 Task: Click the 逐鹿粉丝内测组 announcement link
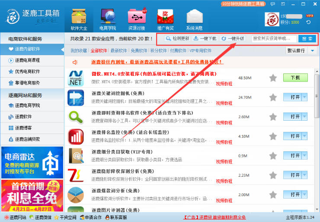157,62
